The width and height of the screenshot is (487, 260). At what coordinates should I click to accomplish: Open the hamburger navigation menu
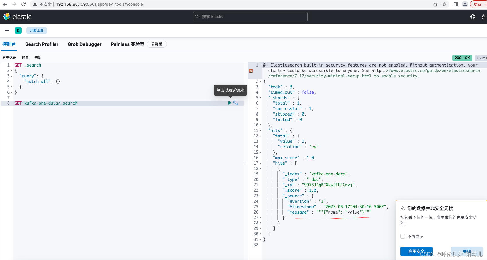pos(7,30)
